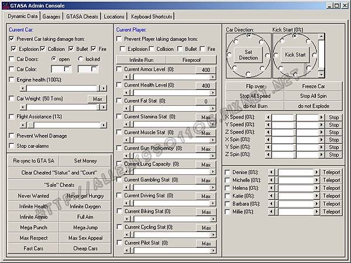Click right arrow of Millie slider
This screenshot has width=351, height=263.
click(316, 212)
